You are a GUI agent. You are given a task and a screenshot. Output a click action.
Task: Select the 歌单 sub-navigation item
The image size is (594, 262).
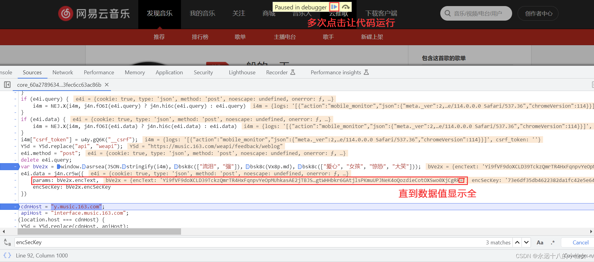point(240,37)
